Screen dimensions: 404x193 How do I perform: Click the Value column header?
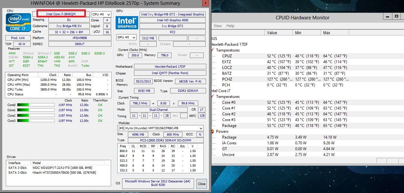[279, 33]
